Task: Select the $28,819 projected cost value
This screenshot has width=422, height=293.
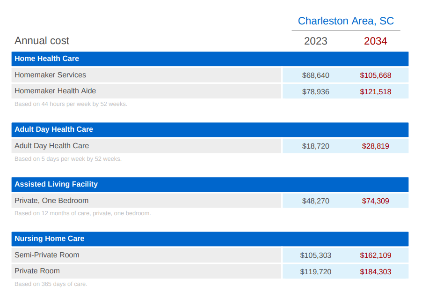Action: 376,146
